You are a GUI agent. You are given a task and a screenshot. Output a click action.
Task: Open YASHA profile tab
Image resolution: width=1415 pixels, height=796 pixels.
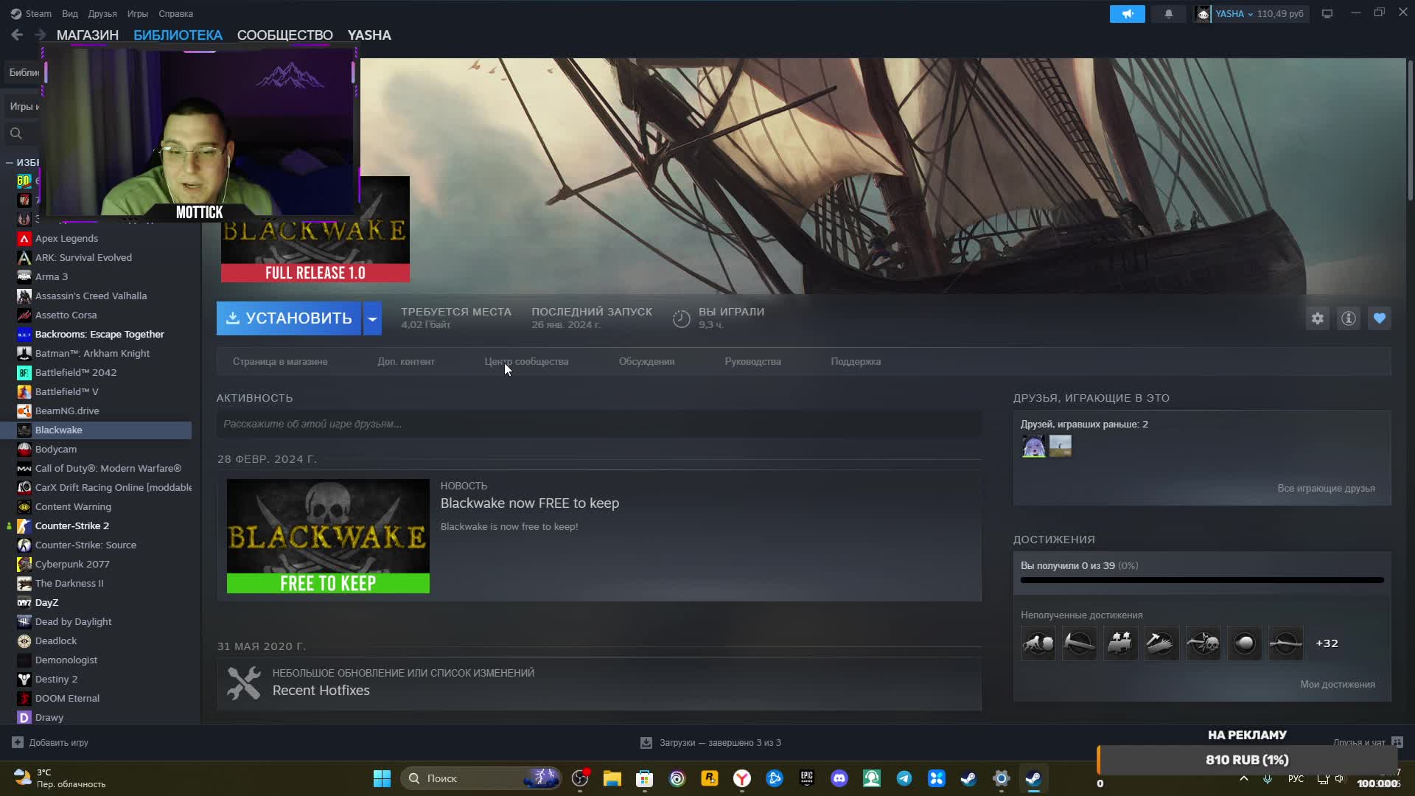pos(369,35)
